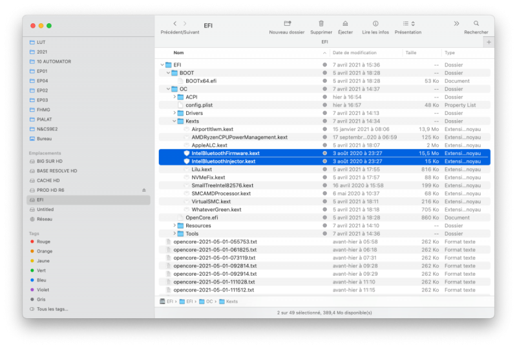Click Kexts in the path bar
This screenshot has height=348, width=517.
[x=228, y=302]
